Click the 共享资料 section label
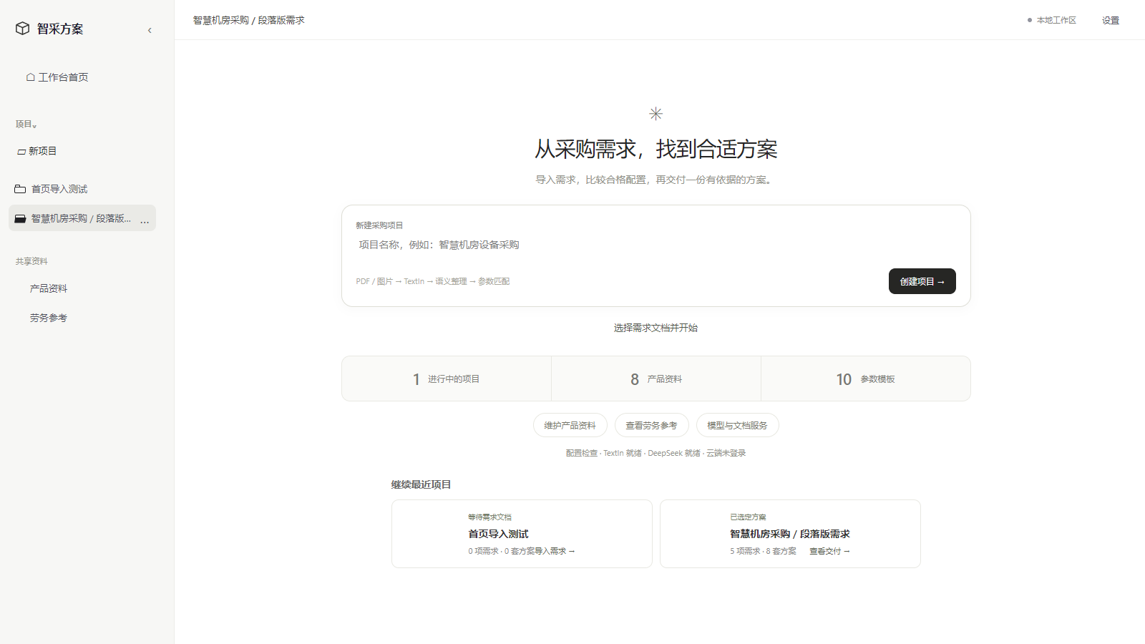The height and width of the screenshot is (644, 1145). click(31, 261)
